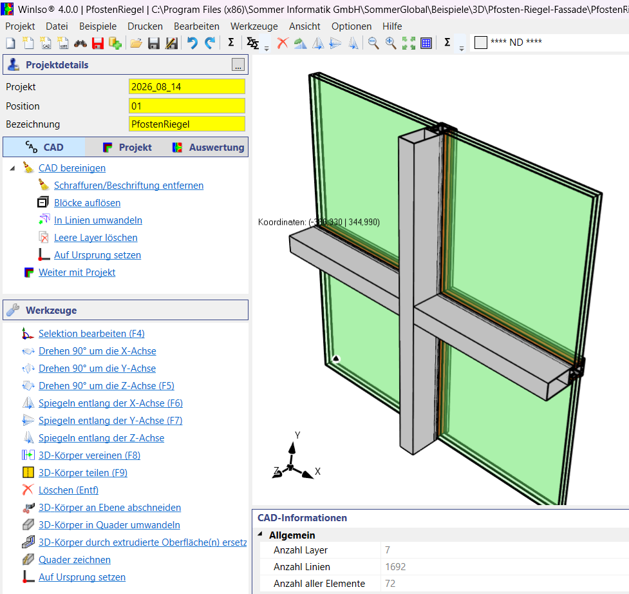The image size is (629, 594).
Task: Click the white ND color swatch box
Action: [480, 42]
